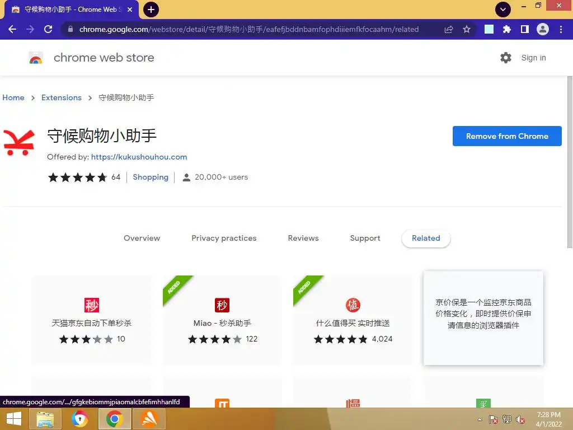Click the light blue extension icon in toolbar

point(489,29)
